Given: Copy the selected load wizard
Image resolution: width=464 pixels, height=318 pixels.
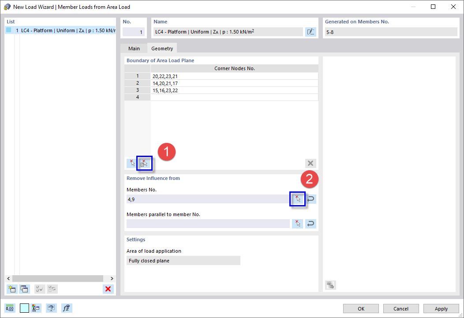Looking at the screenshot, I should pos(24,289).
